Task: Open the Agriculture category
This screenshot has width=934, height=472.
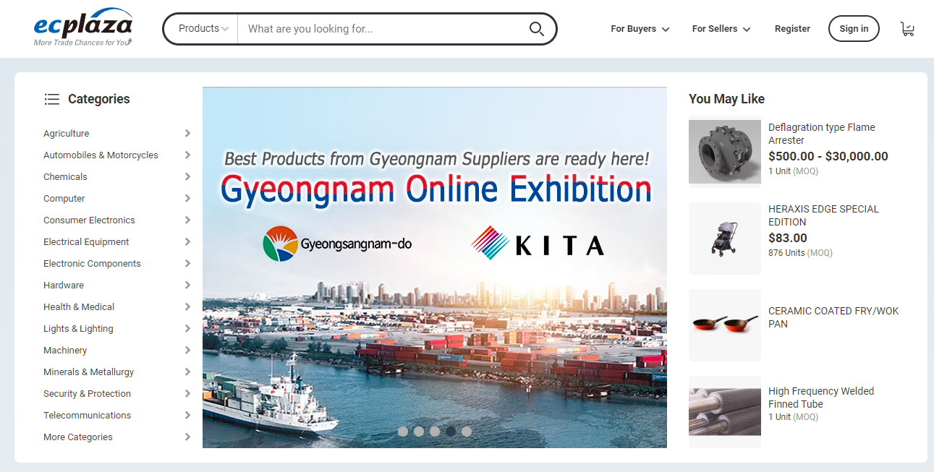Action: click(x=67, y=134)
